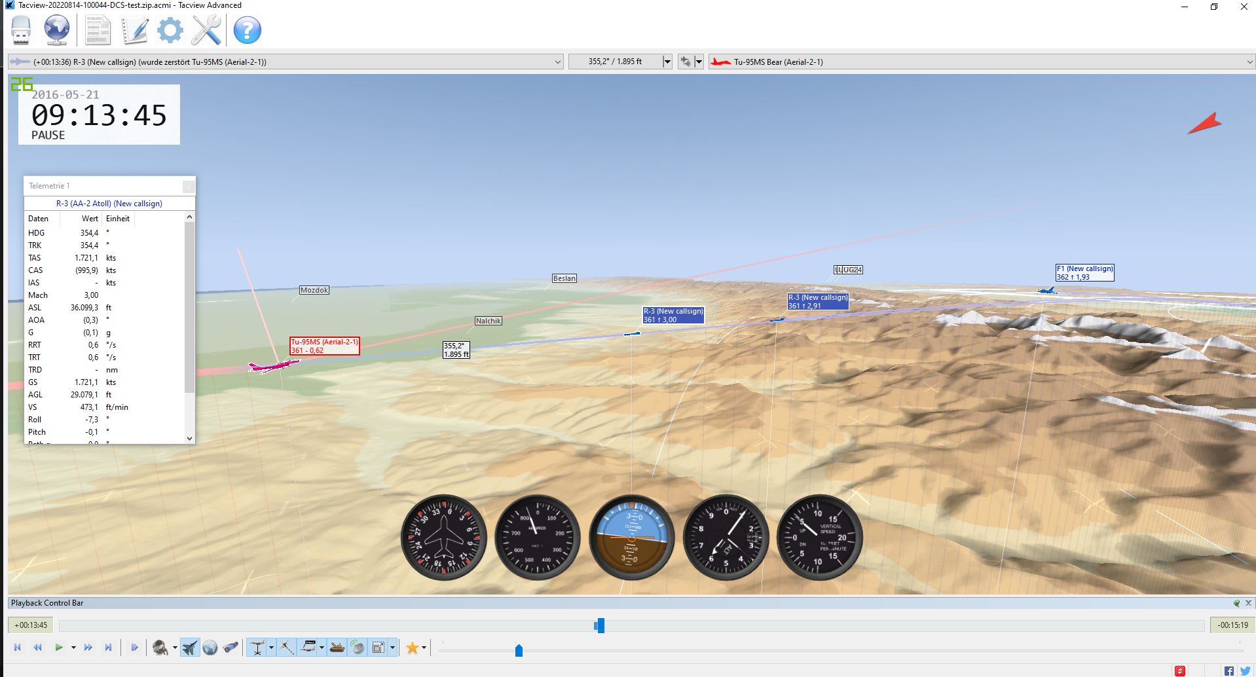The width and height of the screenshot is (1256, 677).
Task: Click the yellow star bookmarks icon
Action: click(x=412, y=648)
